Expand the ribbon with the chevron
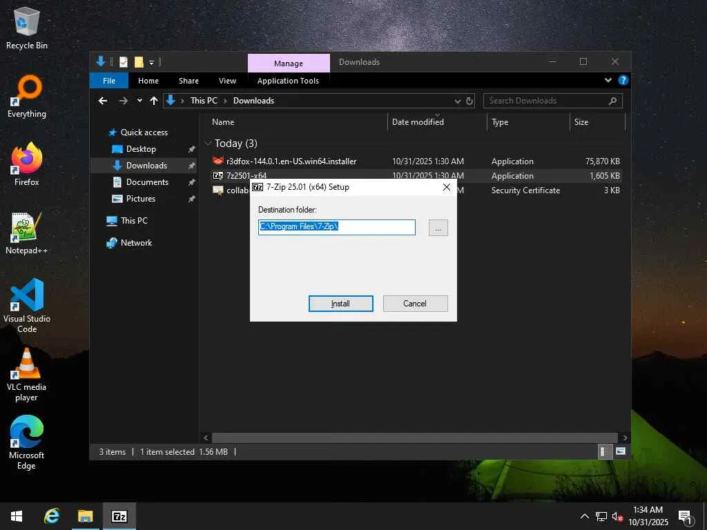Image resolution: width=707 pixels, height=530 pixels. (x=608, y=80)
